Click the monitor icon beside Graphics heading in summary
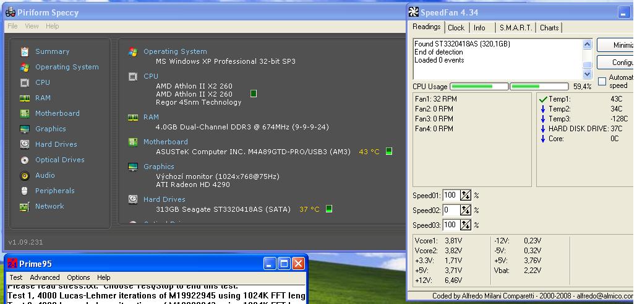The image size is (637, 304). click(133, 167)
